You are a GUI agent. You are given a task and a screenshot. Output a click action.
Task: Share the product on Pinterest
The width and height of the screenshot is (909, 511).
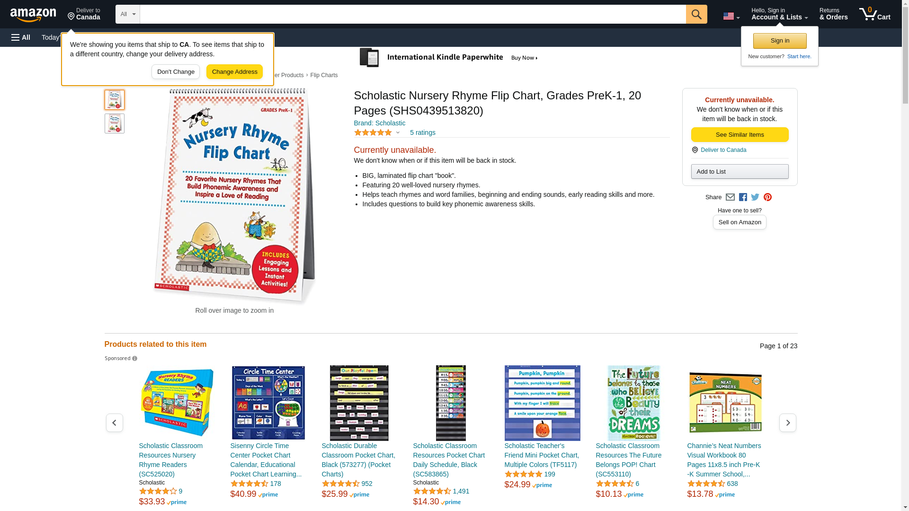pyautogui.click(x=767, y=197)
